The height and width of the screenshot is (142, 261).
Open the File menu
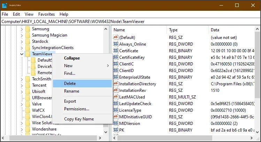(x=5, y=14)
